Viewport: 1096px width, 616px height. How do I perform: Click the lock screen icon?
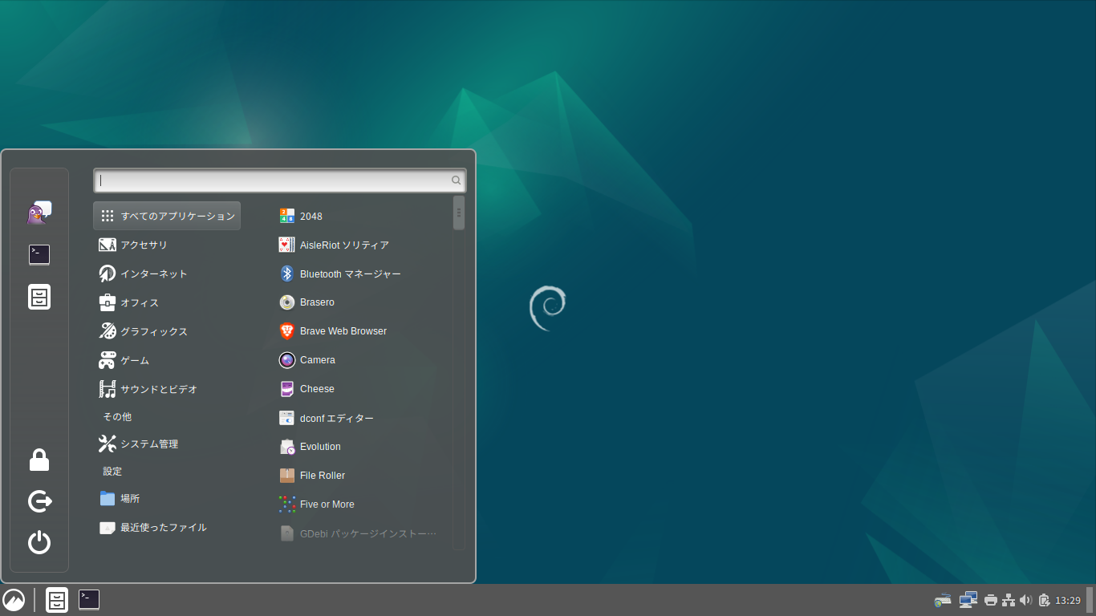click(x=39, y=460)
